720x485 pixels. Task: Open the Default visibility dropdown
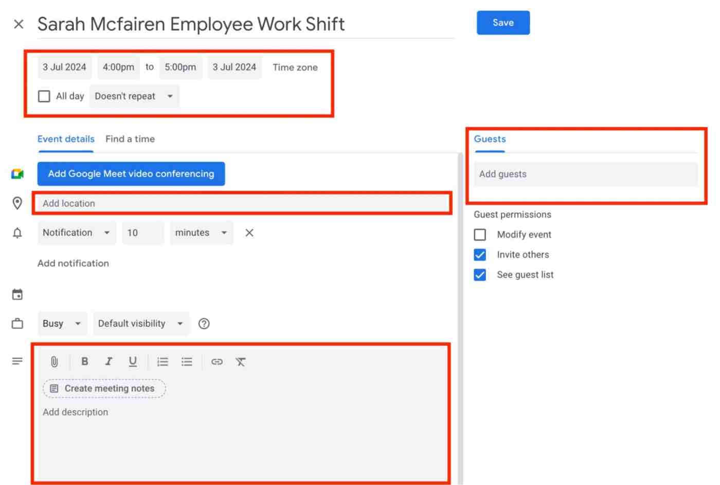point(140,323)
